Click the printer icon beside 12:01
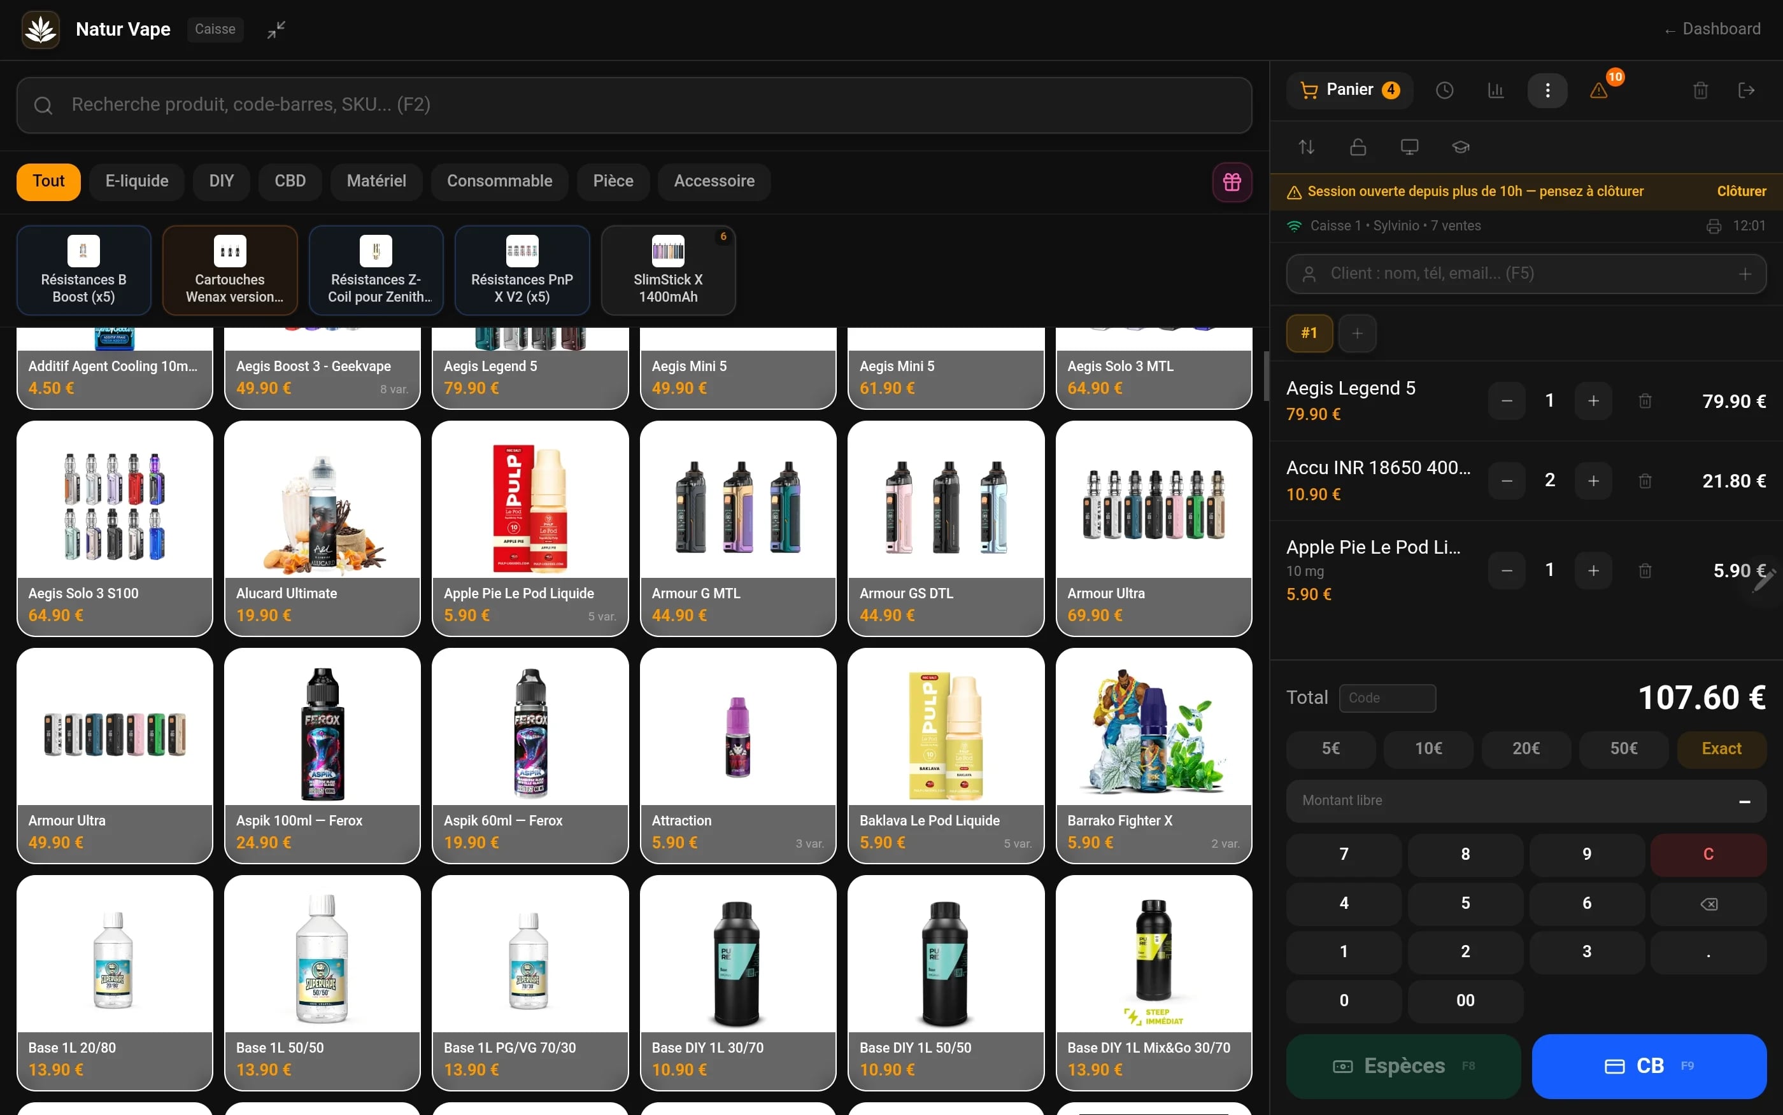Image resolution: width=1783 pixels, height=1115 pixels. pos(1714,226)
